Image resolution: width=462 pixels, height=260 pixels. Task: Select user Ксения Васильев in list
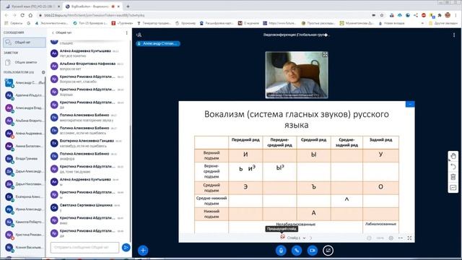[x=24, y=247]
